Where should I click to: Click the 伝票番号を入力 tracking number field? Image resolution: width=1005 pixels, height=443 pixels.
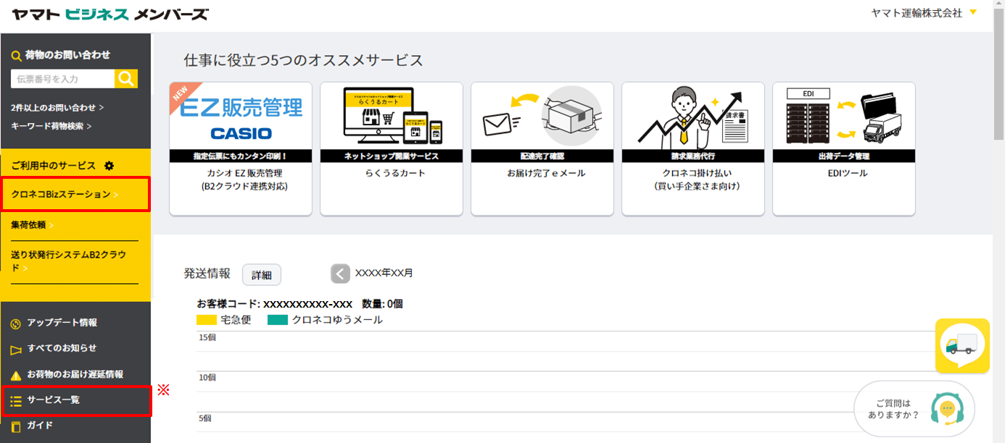tap(63, 79)
